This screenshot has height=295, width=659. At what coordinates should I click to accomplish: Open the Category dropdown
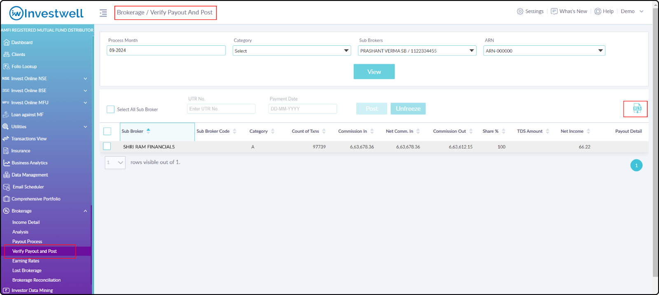(292, 51)
